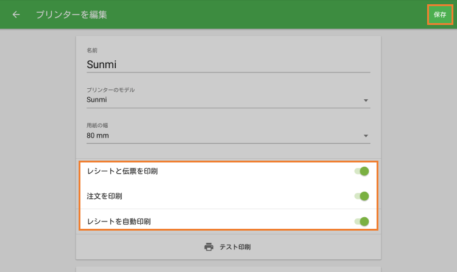Click the printer model dropdown arrow

[x=366, y=100]
